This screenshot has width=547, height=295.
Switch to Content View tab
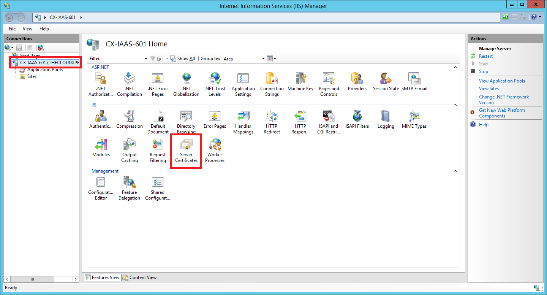coord(139,278)
